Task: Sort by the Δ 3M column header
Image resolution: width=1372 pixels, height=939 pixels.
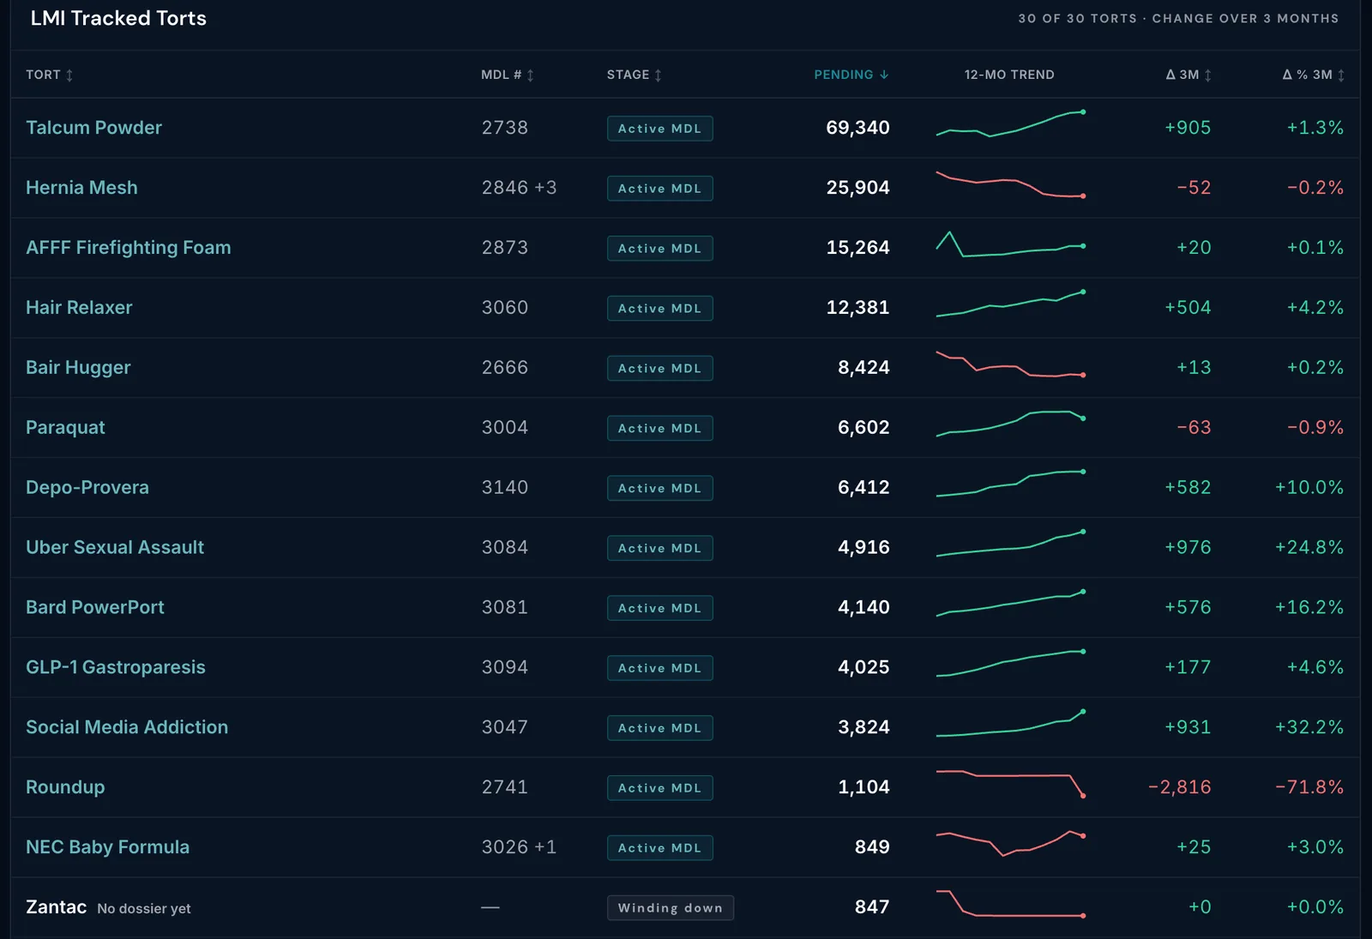Action: pos(1188,75)
